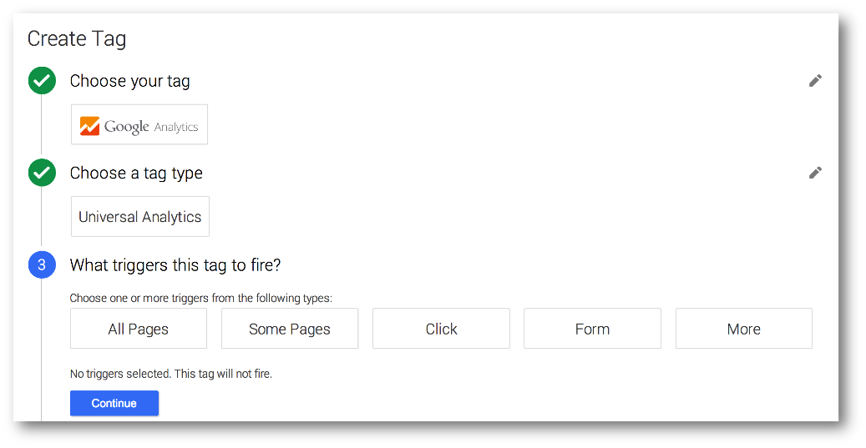Click the blue step 3 circle
Image resolution: width=866 pixels, height=448 pixels.
pos(42,265)
